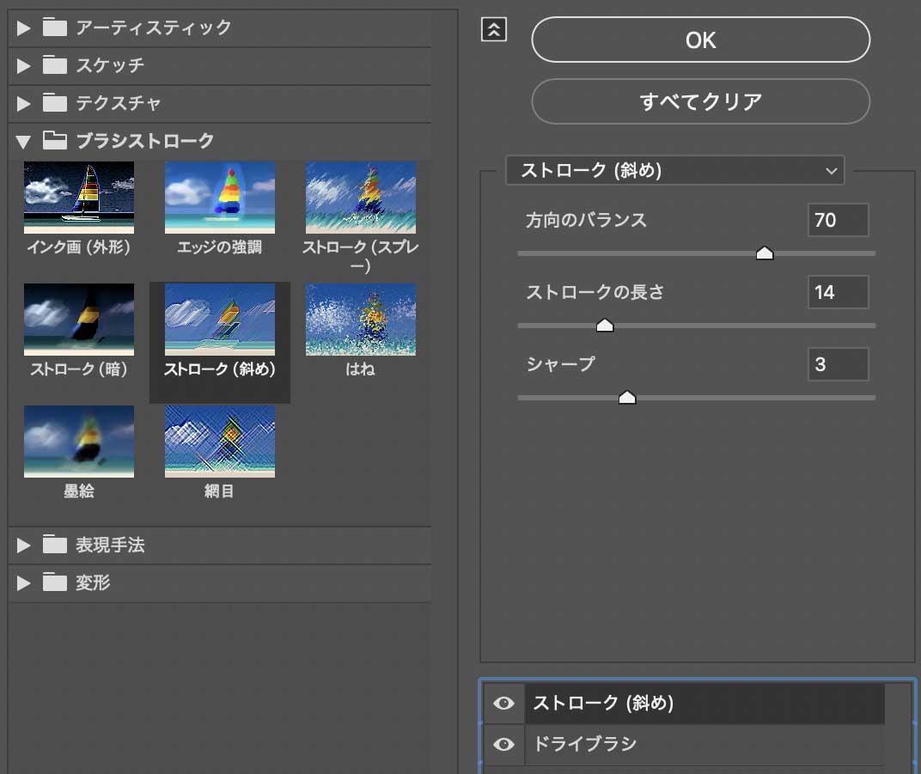Choose the ストローク (スプレー) filter

point(360,198)
